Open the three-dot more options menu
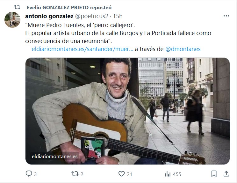 click(226, 16)
